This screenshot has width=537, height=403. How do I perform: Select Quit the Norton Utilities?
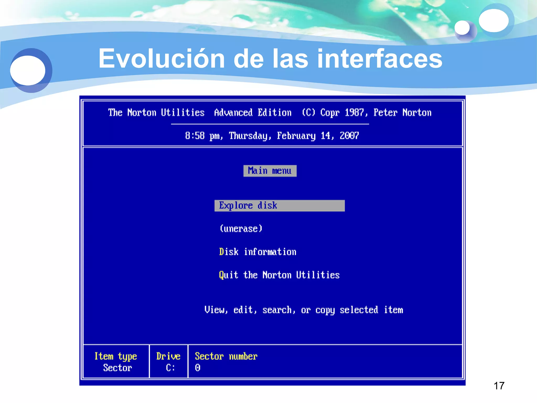[279, 275]
